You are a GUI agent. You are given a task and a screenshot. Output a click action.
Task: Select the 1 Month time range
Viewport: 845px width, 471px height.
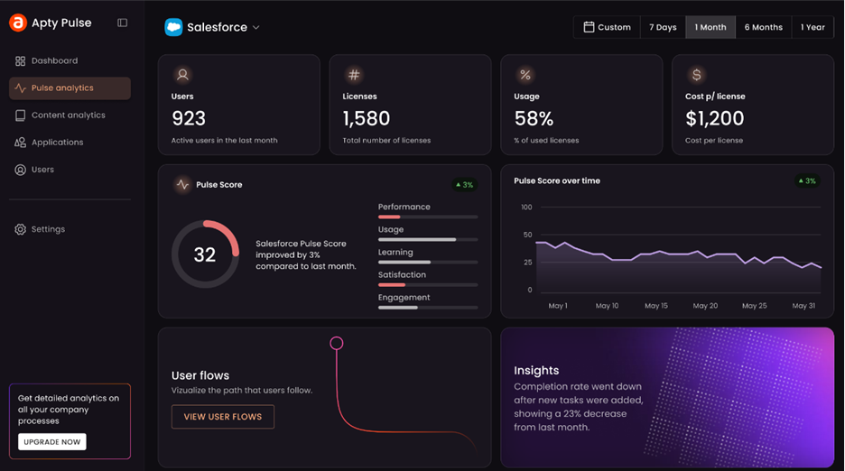coord(710,27)
